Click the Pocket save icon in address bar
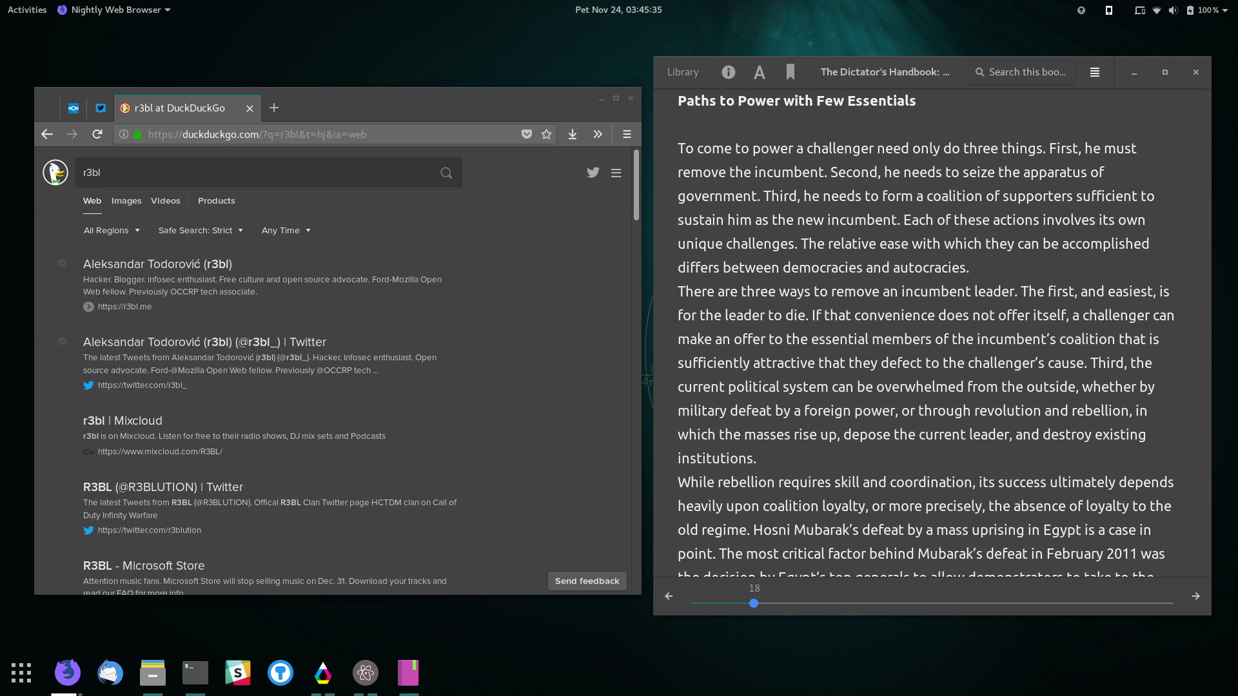The height and width of the screenshot is (696, 1238). point(527,134)
